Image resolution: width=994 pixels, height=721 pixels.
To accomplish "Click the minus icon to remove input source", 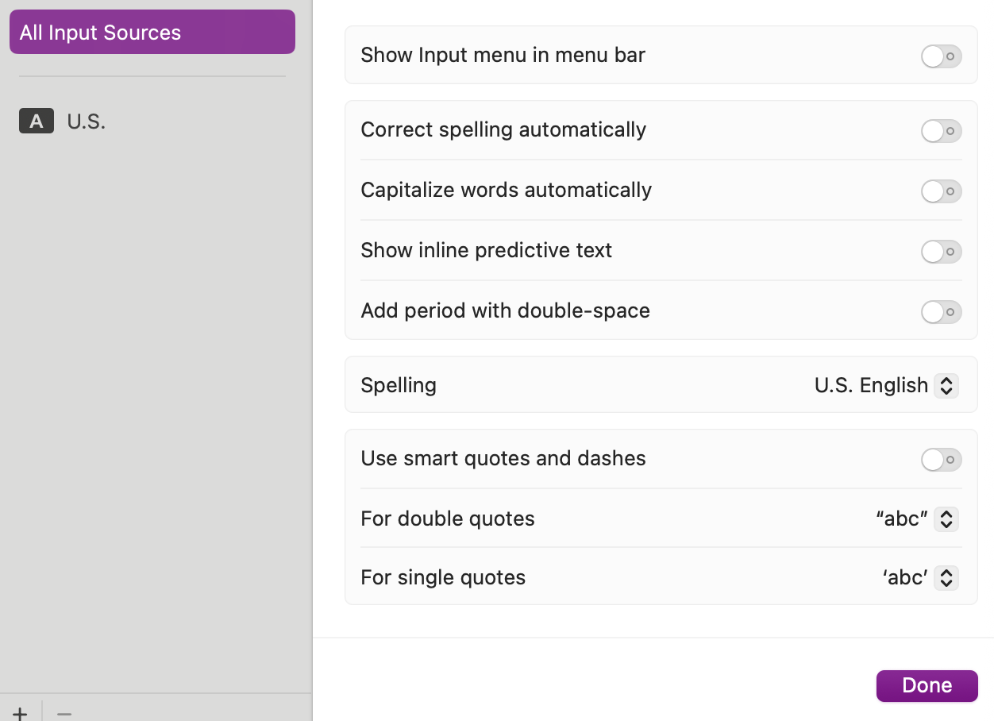I will click(64, 713).
